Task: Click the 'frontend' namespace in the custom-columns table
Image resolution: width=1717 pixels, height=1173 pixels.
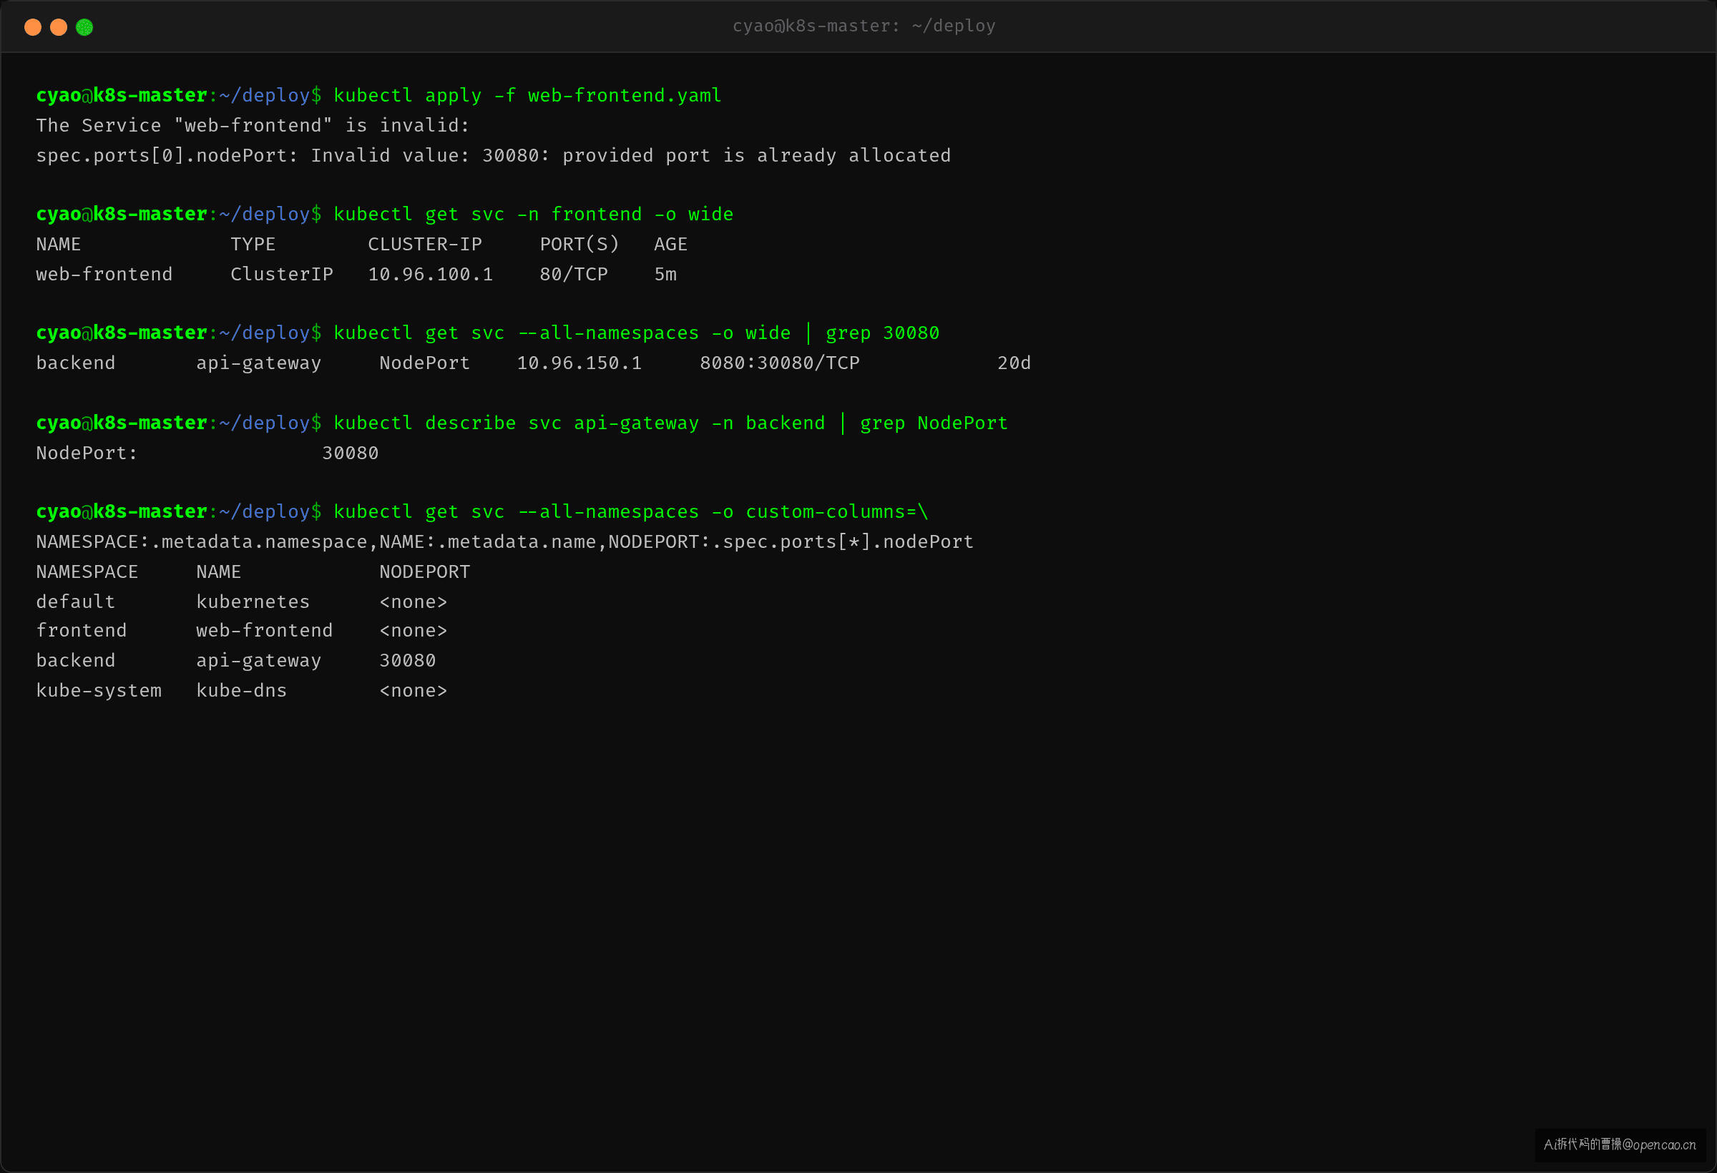Action: click(x=82, y=631)
